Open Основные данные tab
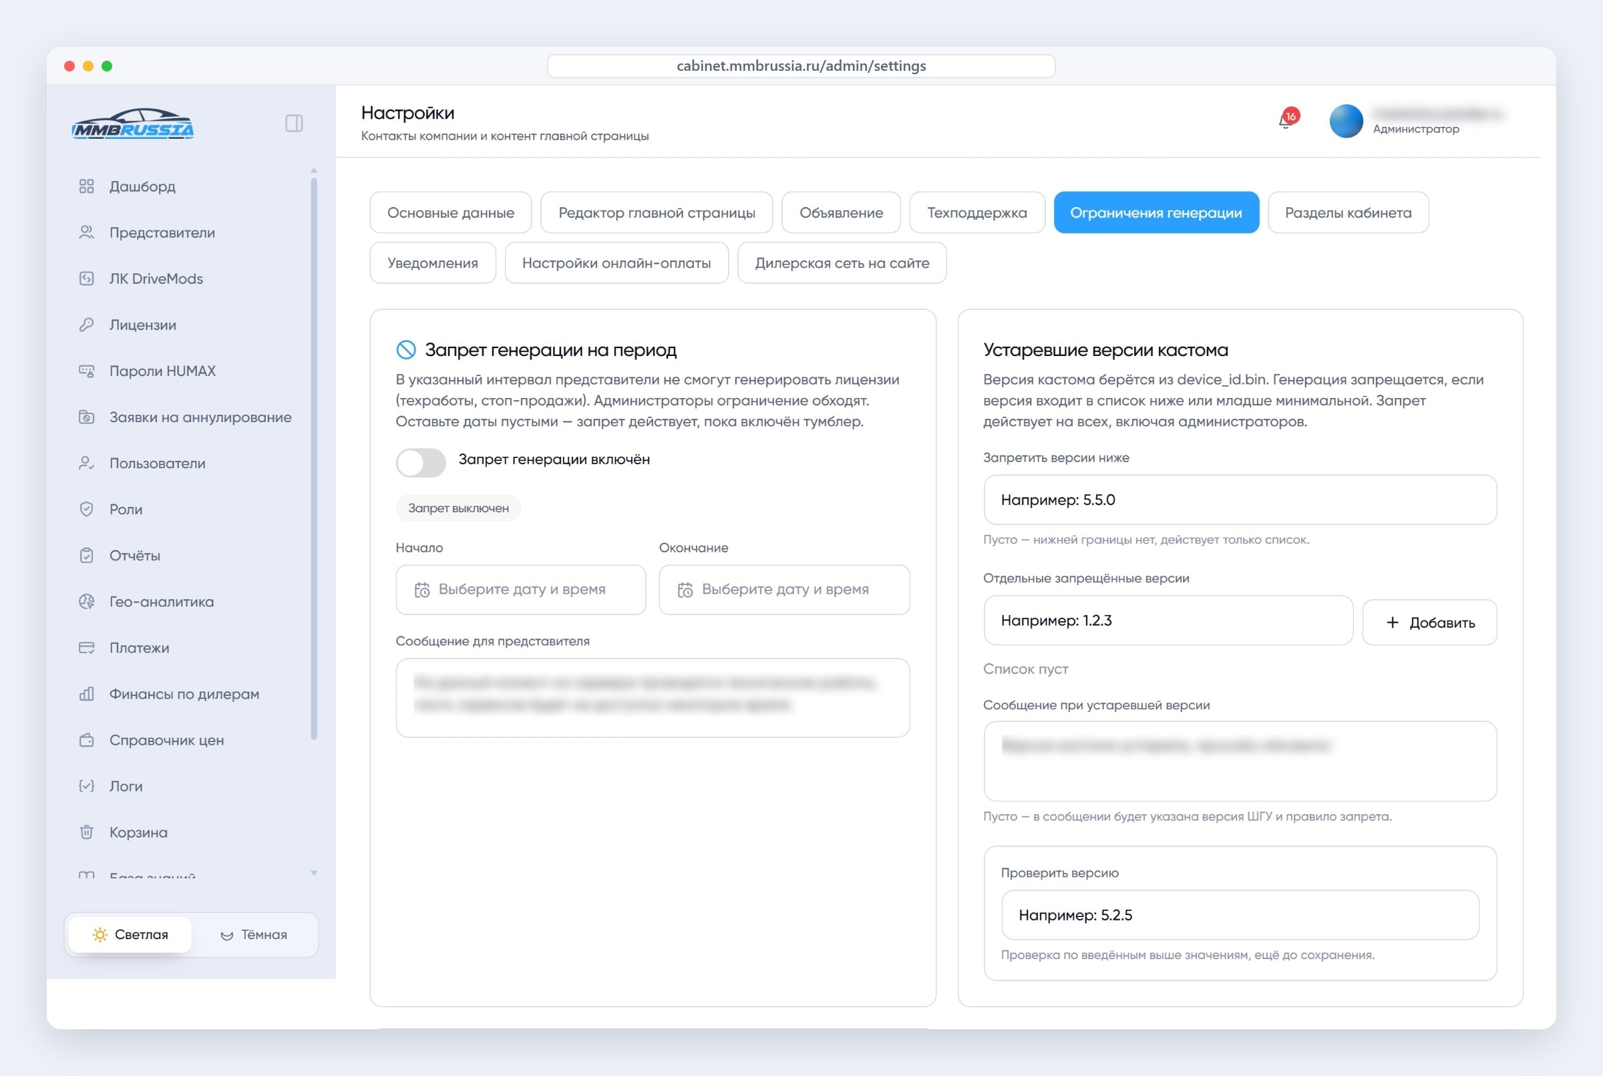The height and width of the screenshot is (1076, 1603). (x=451, y=213)
